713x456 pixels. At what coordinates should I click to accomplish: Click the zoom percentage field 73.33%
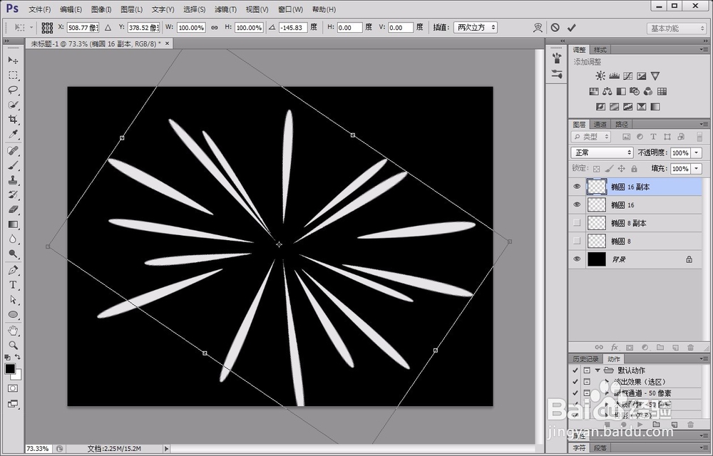click(x=37, y=449)
